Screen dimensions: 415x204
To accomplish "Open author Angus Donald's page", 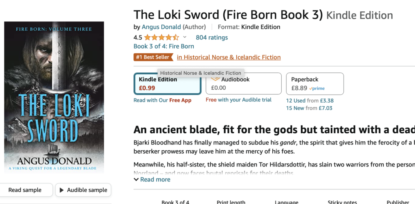I will coord(161,27).
